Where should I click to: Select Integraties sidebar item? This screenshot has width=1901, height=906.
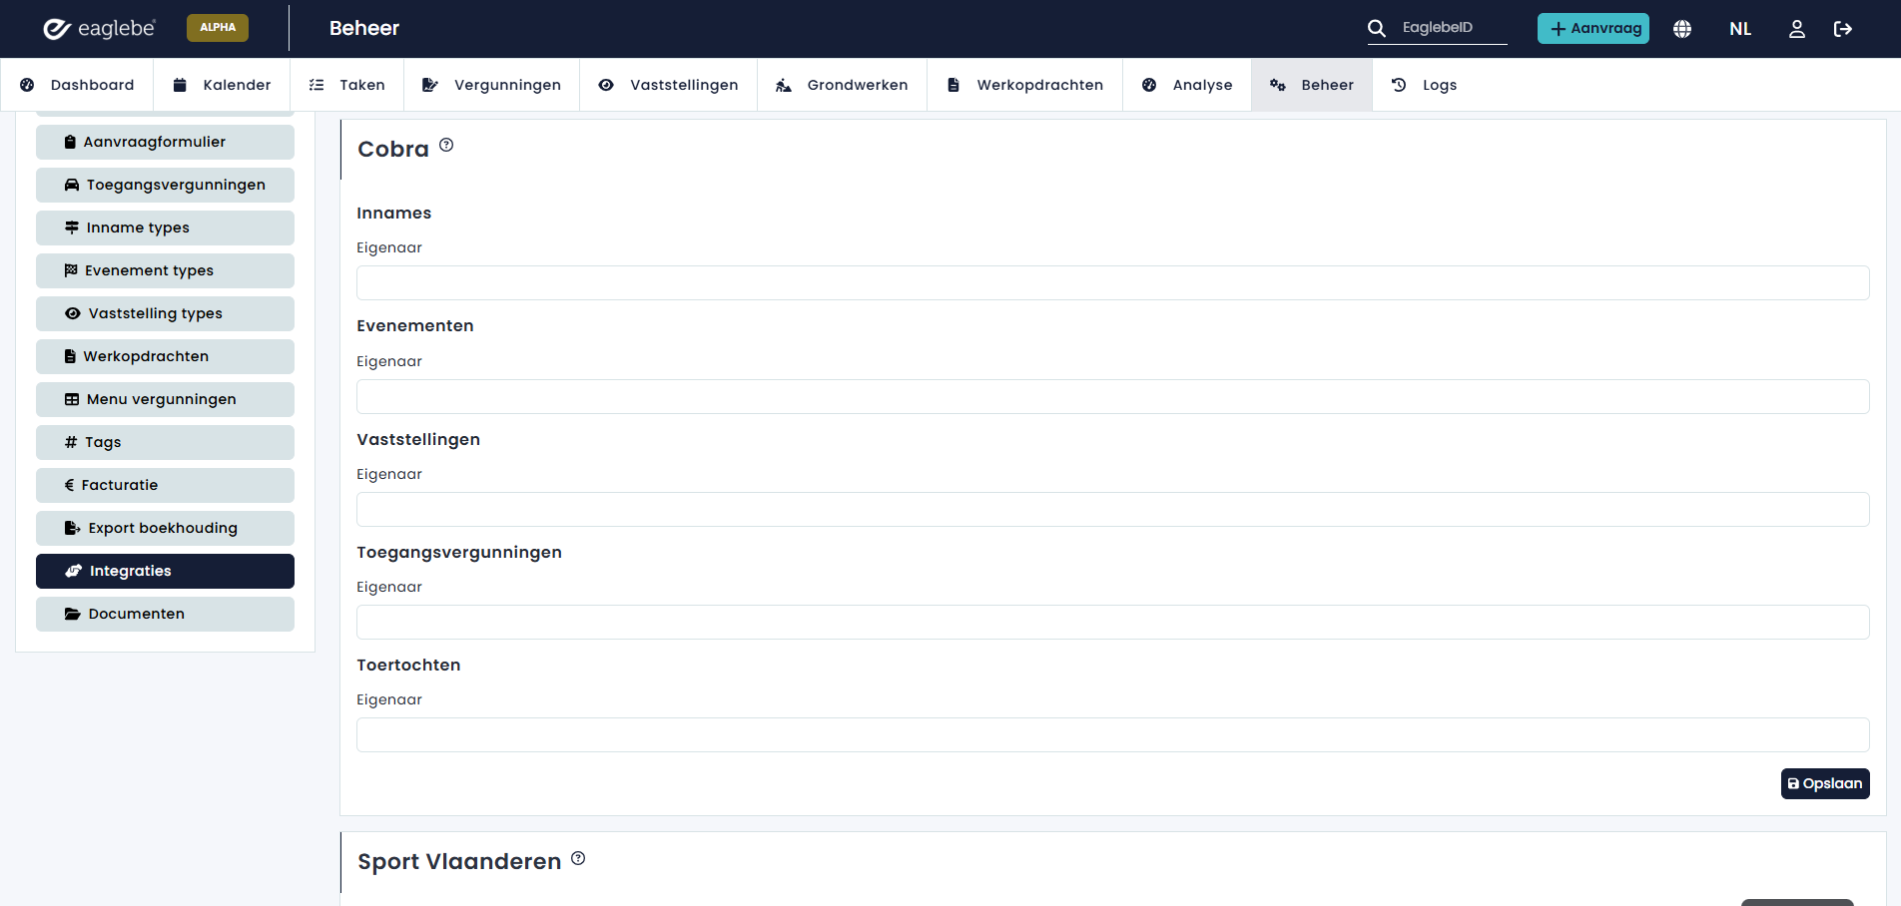pyautogui.click(x=165, y=571)
